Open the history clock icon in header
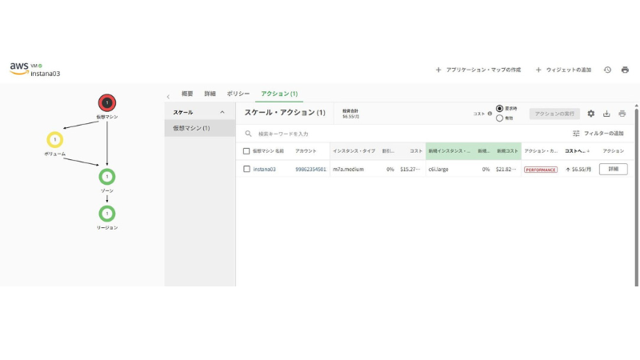The width and height of the screenshot is (640, 360). [607, 70]
